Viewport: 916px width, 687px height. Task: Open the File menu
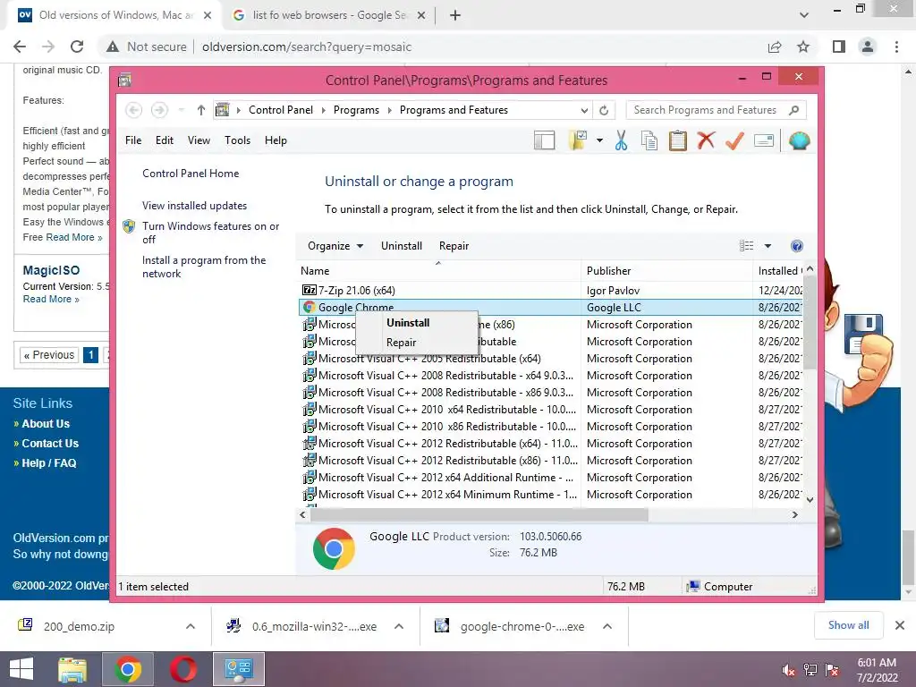pos(133,140)
